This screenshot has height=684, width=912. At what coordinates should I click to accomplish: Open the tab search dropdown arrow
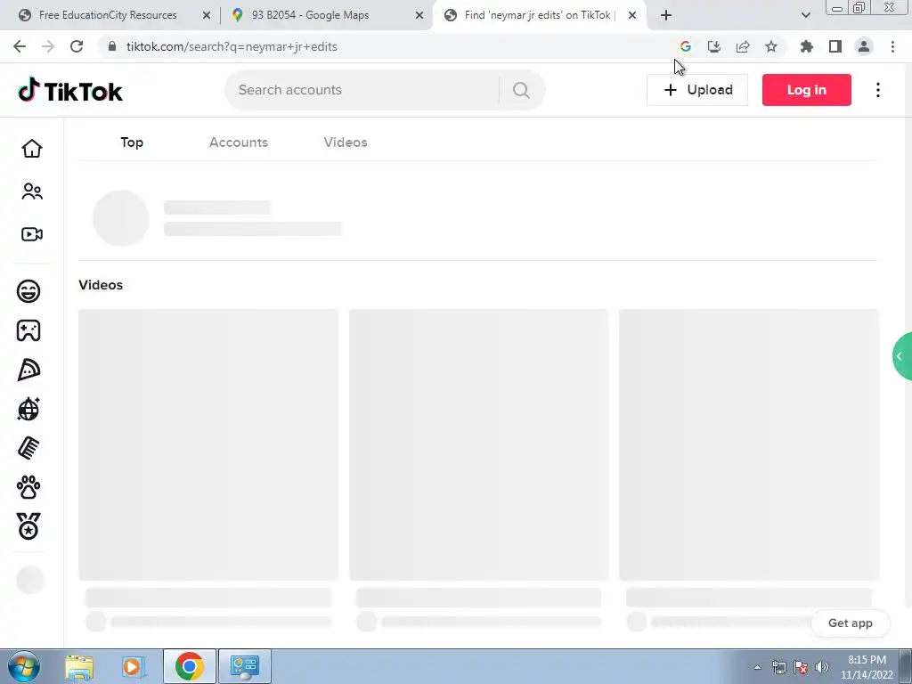coord(805,15)
